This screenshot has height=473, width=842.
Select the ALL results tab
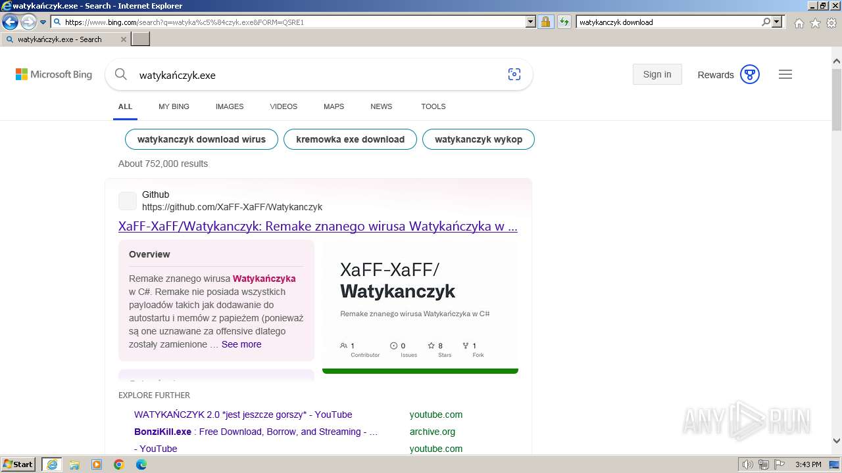click(125, 106)
